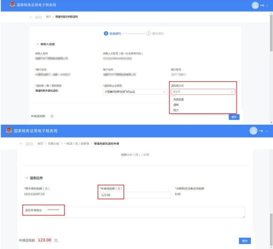Viewport: 273px width, 249px height.
Task: Open user avatar in top header
Action: (255, 5)
